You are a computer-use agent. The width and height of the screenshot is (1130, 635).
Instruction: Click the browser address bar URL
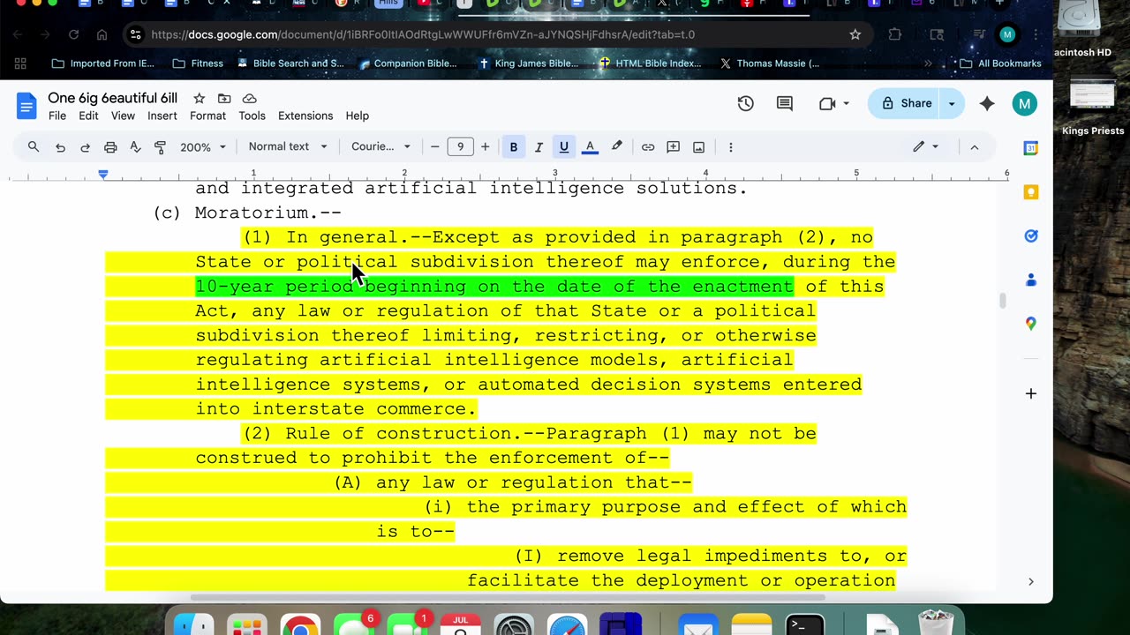[x=423, y=34]
